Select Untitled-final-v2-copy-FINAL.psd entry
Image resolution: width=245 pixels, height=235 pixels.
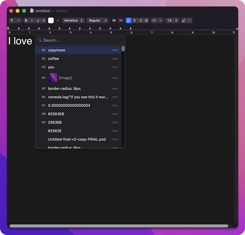tap(78, 139)
